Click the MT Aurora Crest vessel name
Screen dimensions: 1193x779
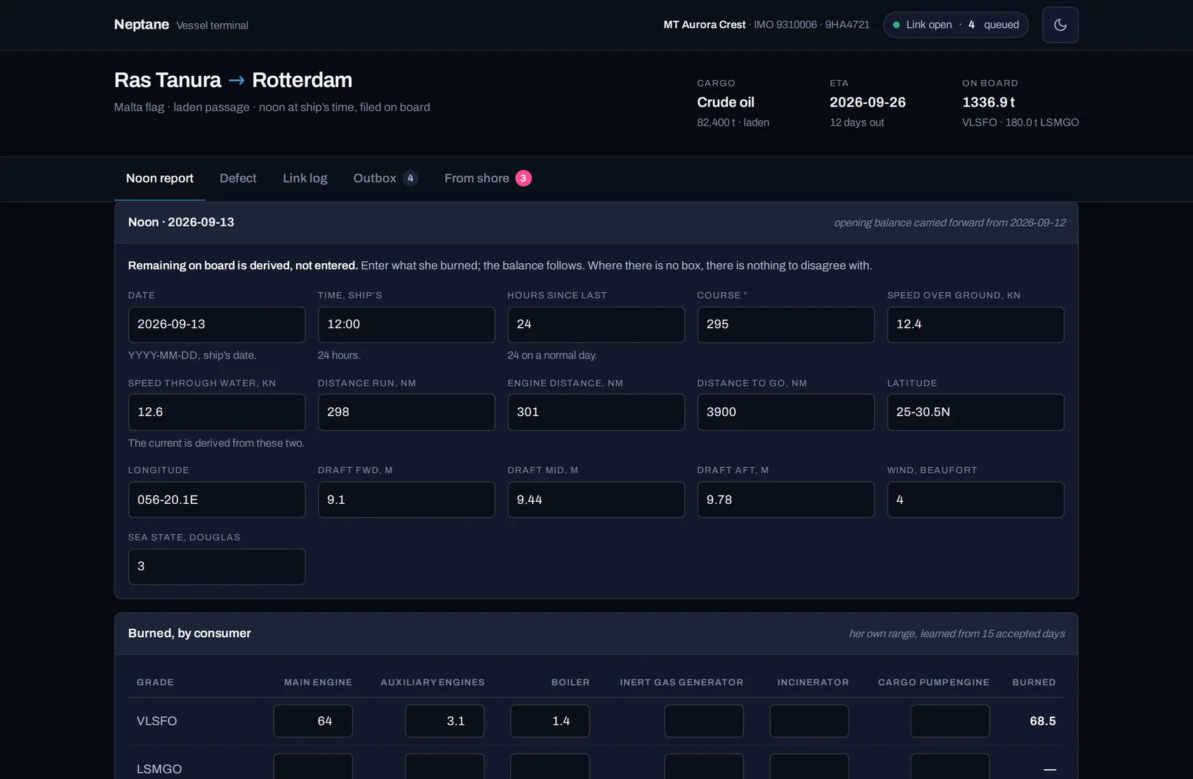coord(705,25)
